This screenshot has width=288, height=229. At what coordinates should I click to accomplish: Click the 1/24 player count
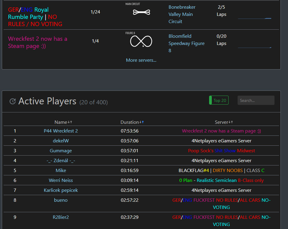coord(95,12)
